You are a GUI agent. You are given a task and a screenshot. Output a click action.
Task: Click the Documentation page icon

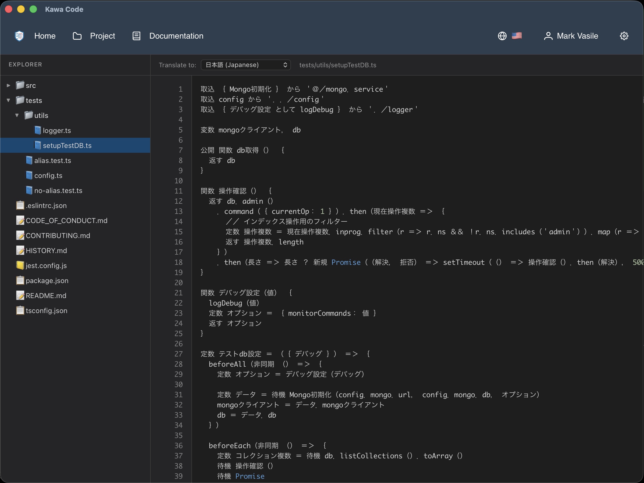(x=136, y=36)
